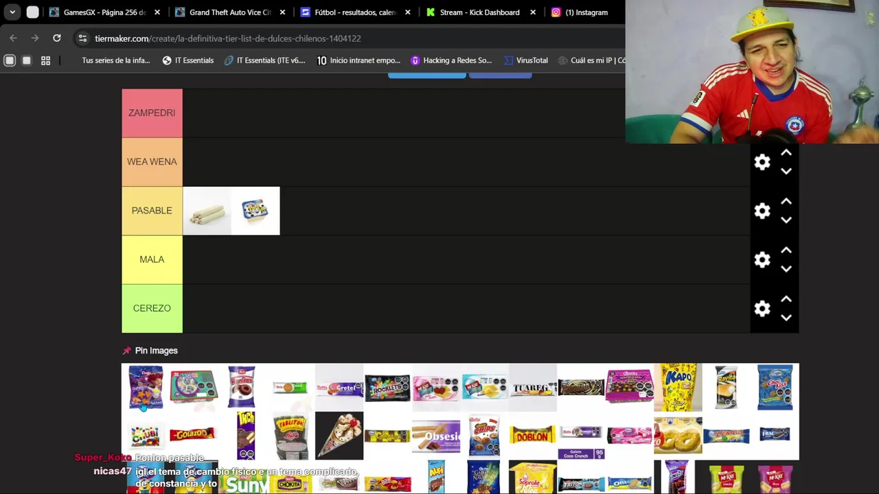Image resolution: width=879 pixels, height=494 pixels.
Task: Move WEA WENA tier up with arrow
Action: click(786, 153)
